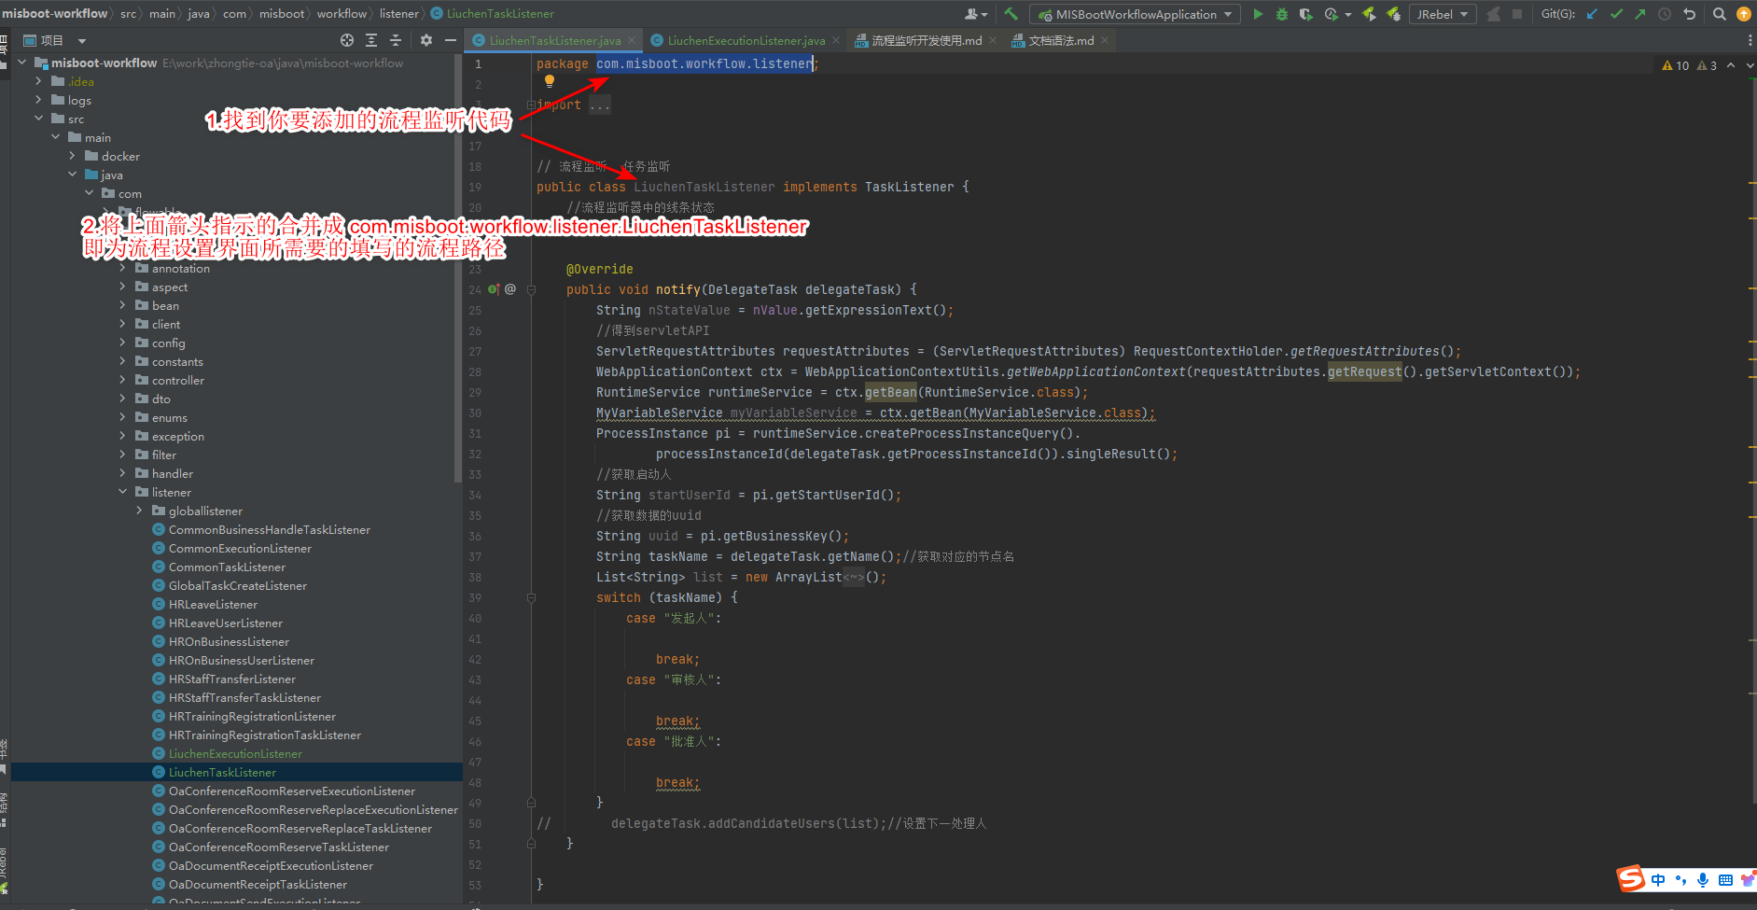Click the Sogou microphone voice input icon
Image resolution: width=1757 pixels, height=910 pixels.
click(1703, 880)
